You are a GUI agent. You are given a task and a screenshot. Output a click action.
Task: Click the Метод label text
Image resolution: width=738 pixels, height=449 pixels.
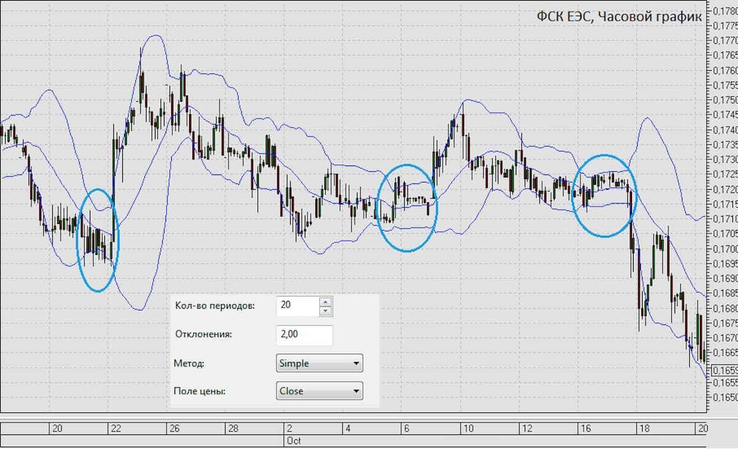point(189,363)
